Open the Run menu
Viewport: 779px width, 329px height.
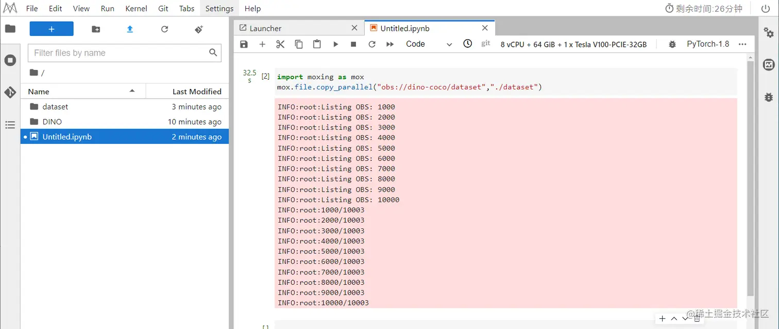tap(108, 8)
